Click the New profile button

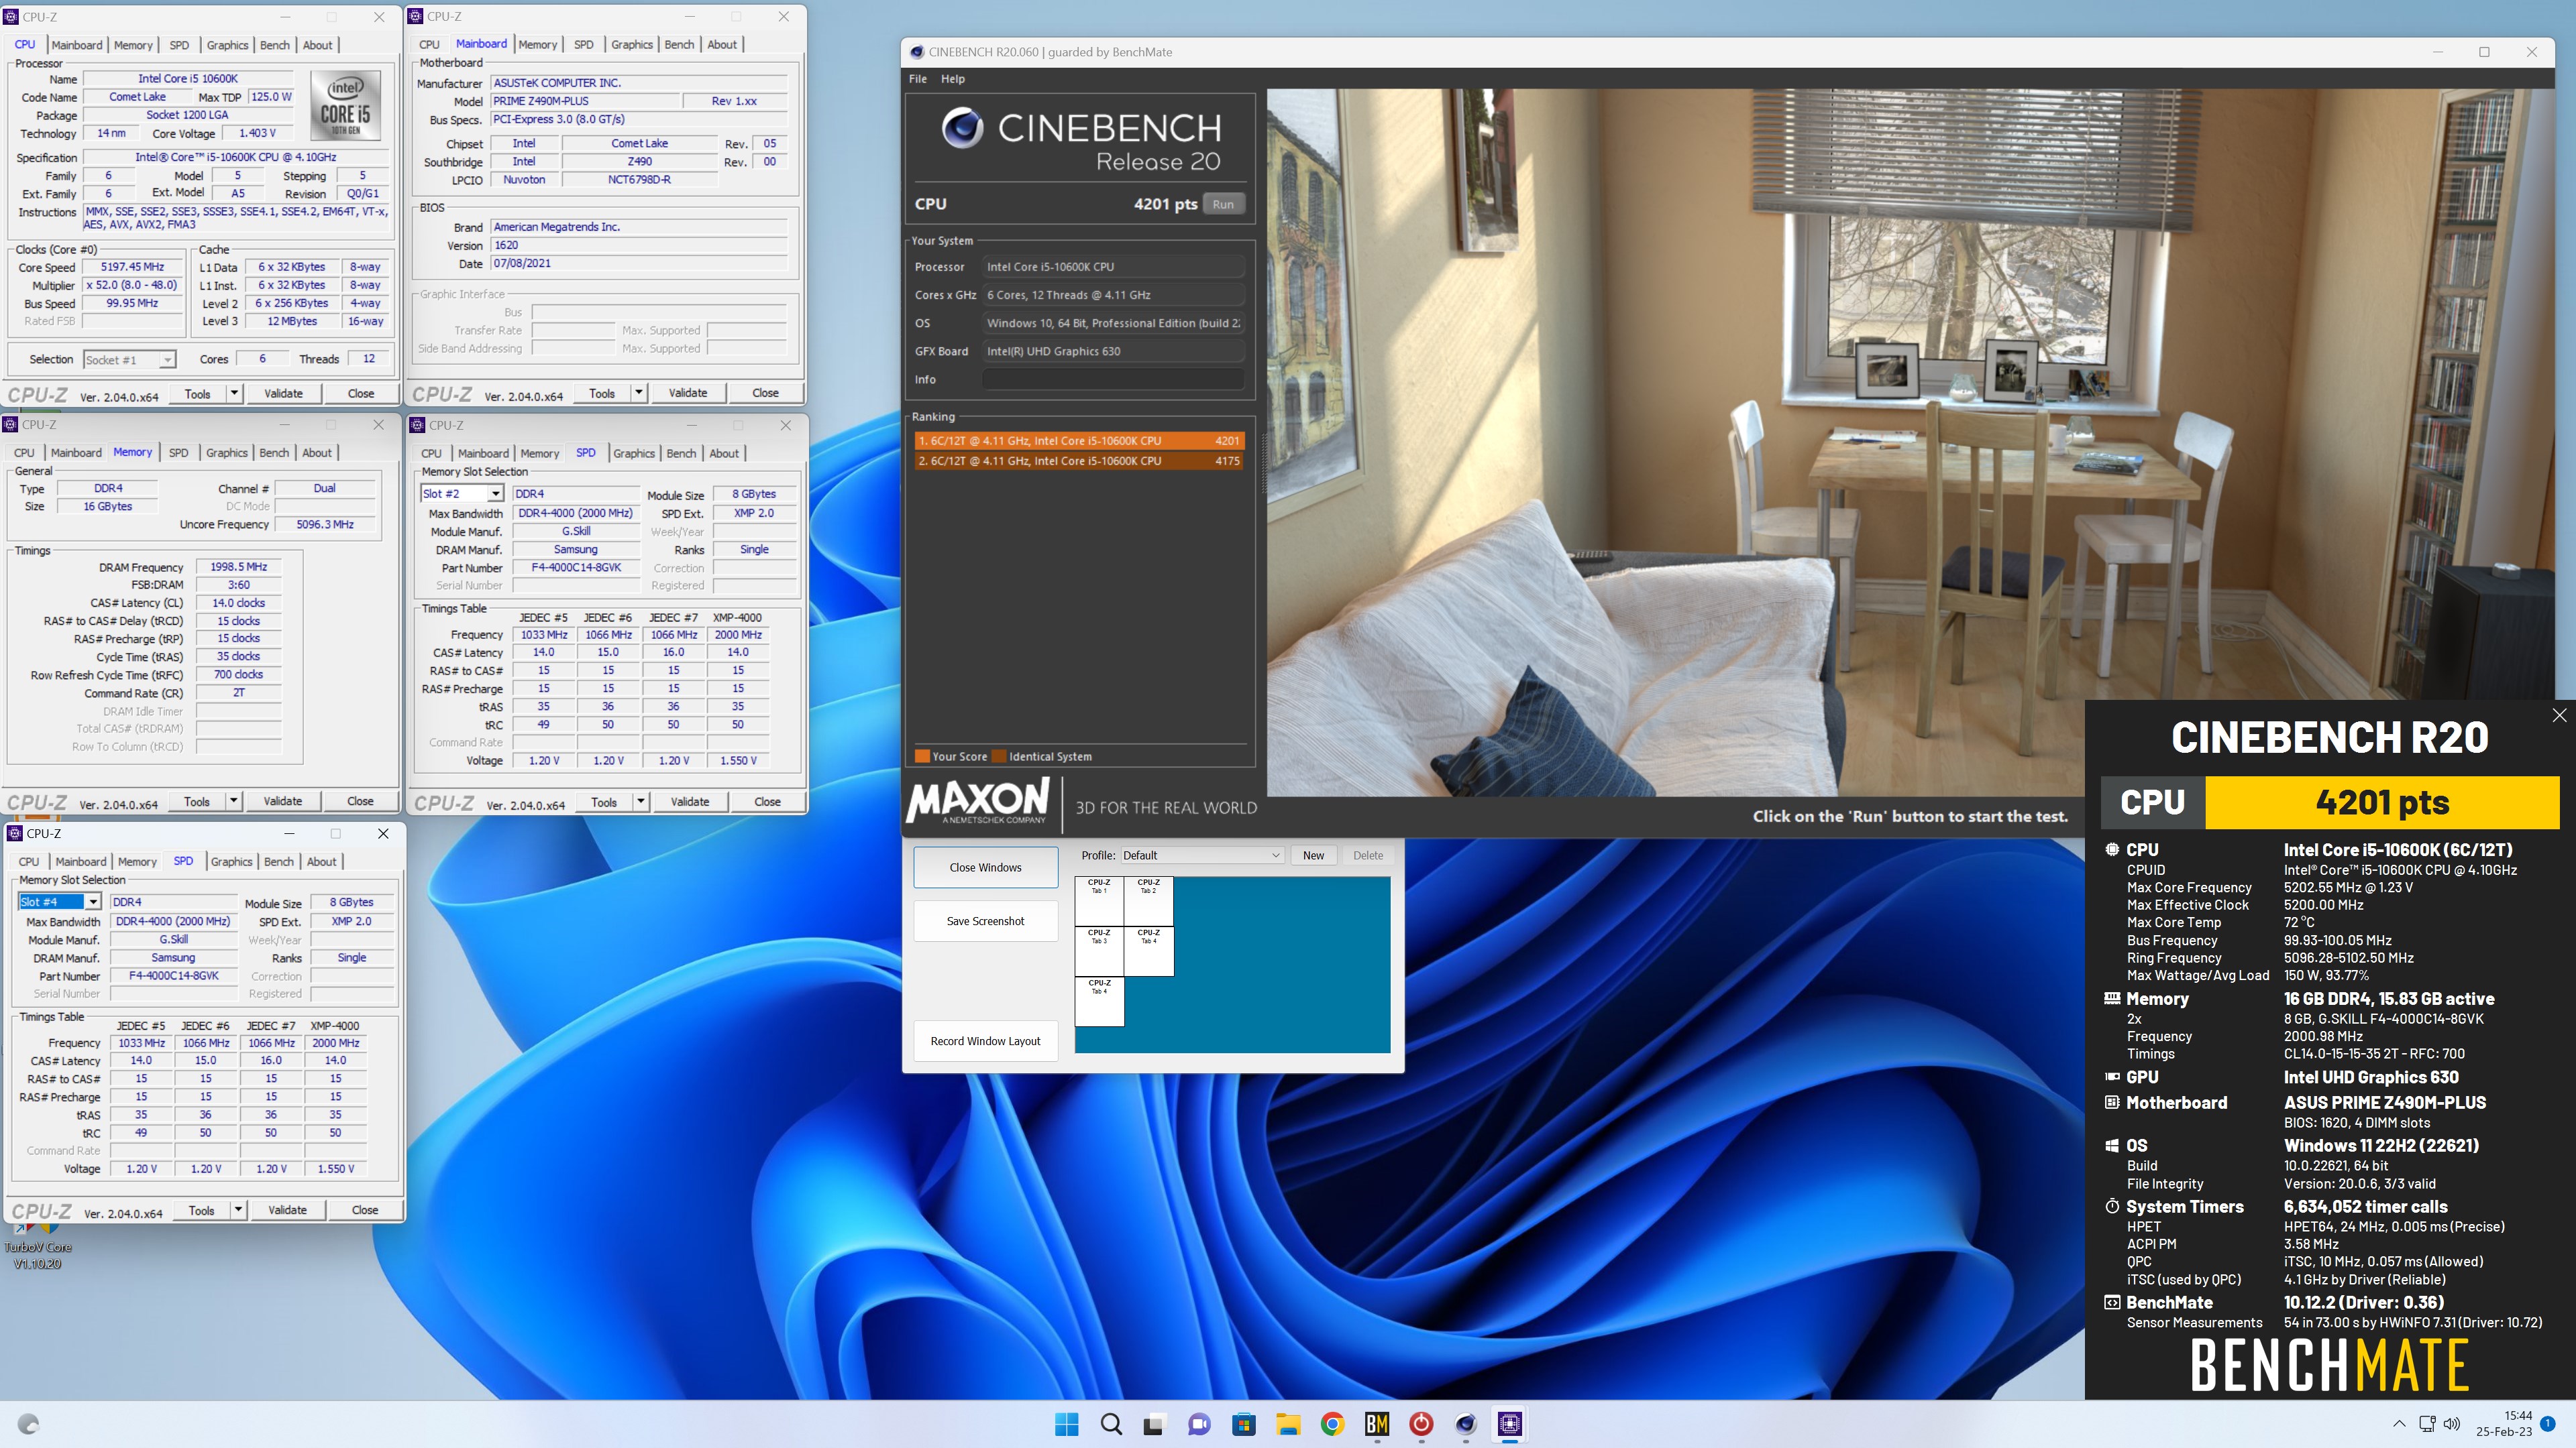[x=1313, y=855]
